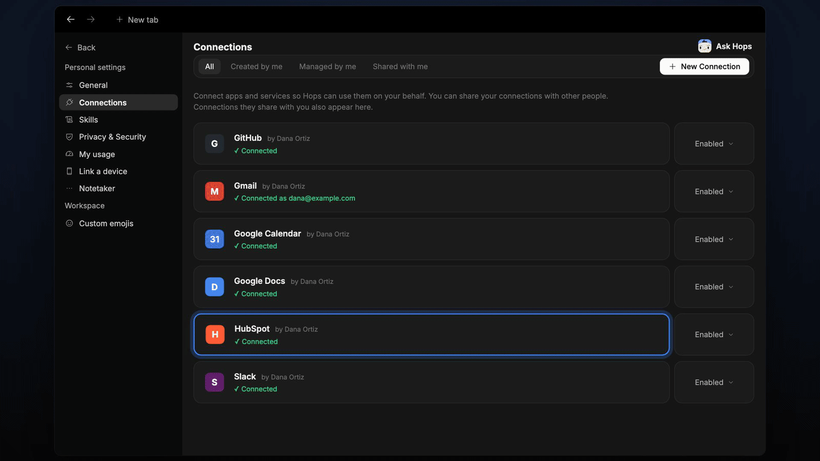This screenshot has width=820, height=461.
Task: Open Enabled dropdown for Google Calendar
Action: pos(714,239)
